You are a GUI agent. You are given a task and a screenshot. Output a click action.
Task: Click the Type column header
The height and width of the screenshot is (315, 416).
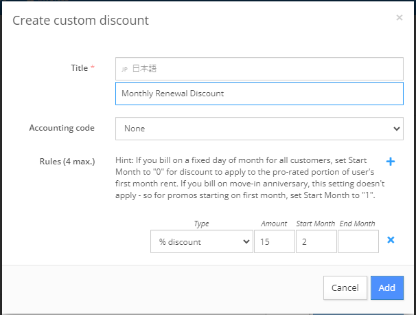click(201, 224)
